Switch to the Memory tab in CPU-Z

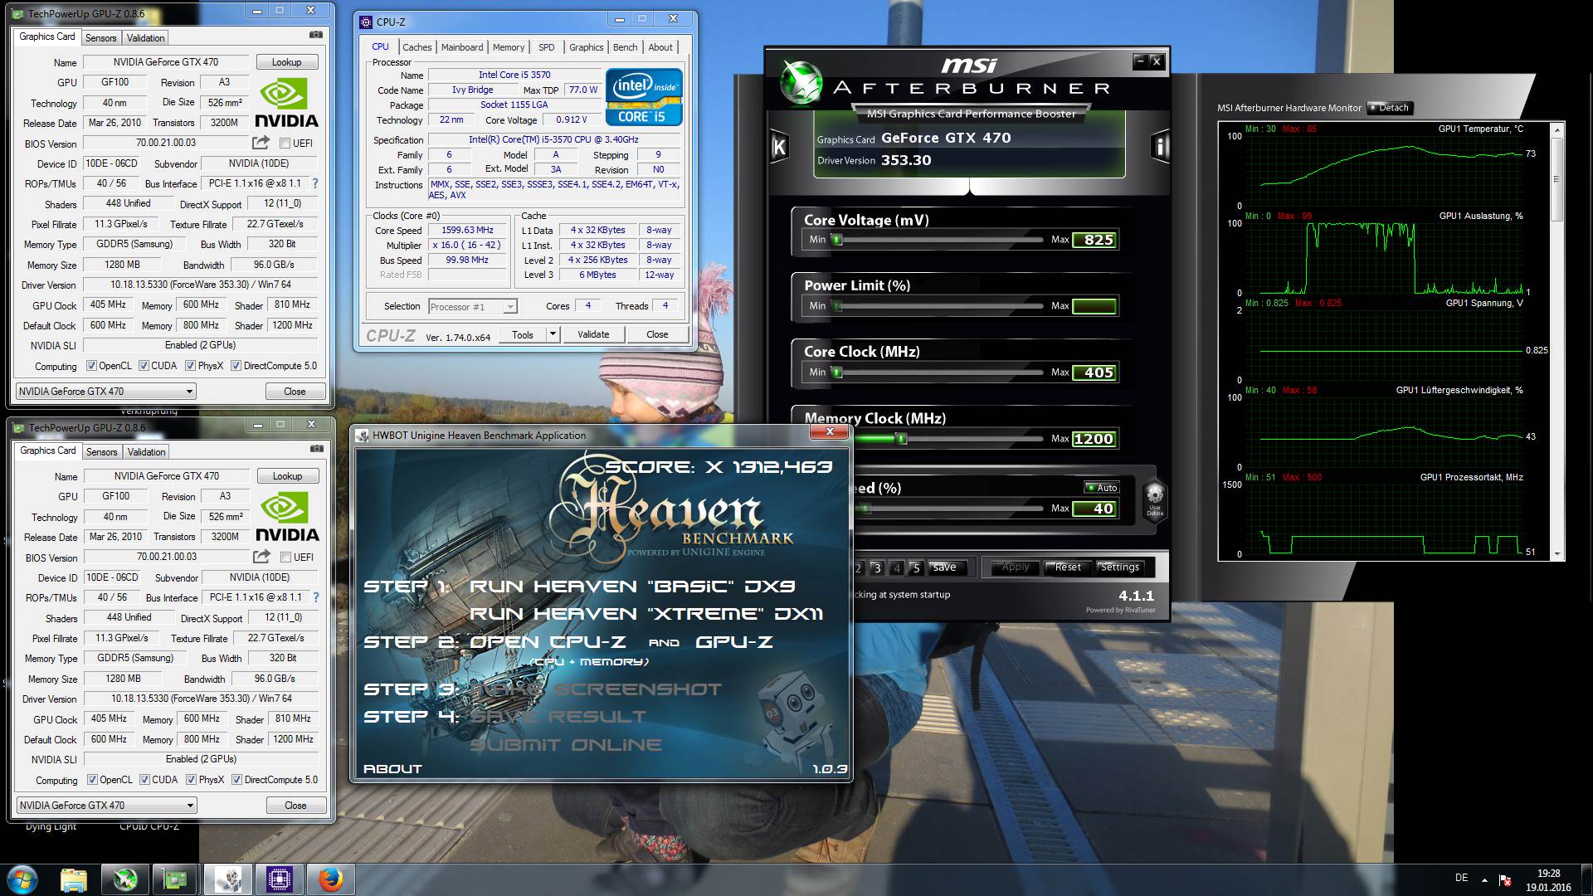(x=509, y=47)
